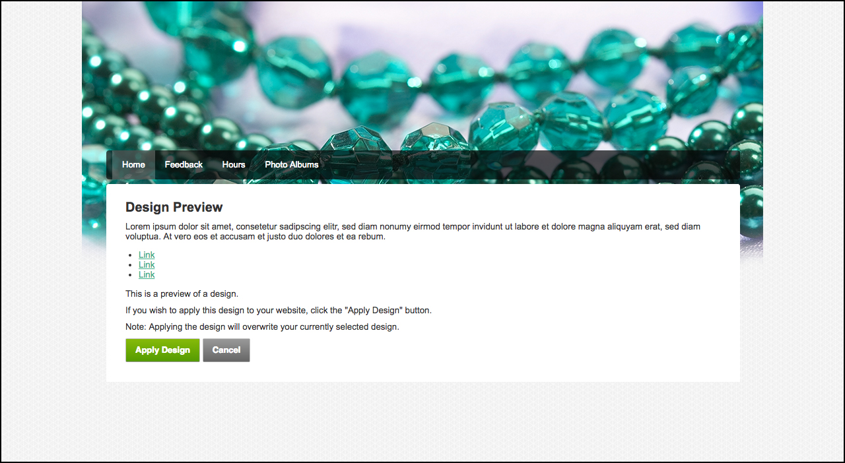Follow the second Link in the bulleted list
Viewport: 845px width, 463px height.
147,264
